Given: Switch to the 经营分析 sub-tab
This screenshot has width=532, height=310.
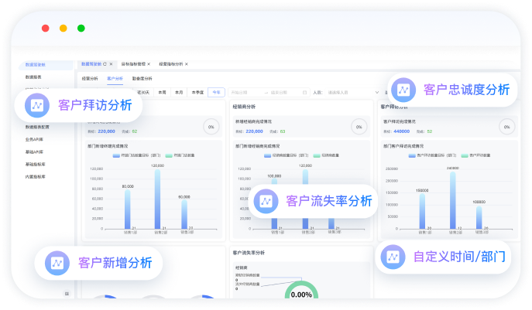Looking at the screenshot, I should [x=90, y=78].
